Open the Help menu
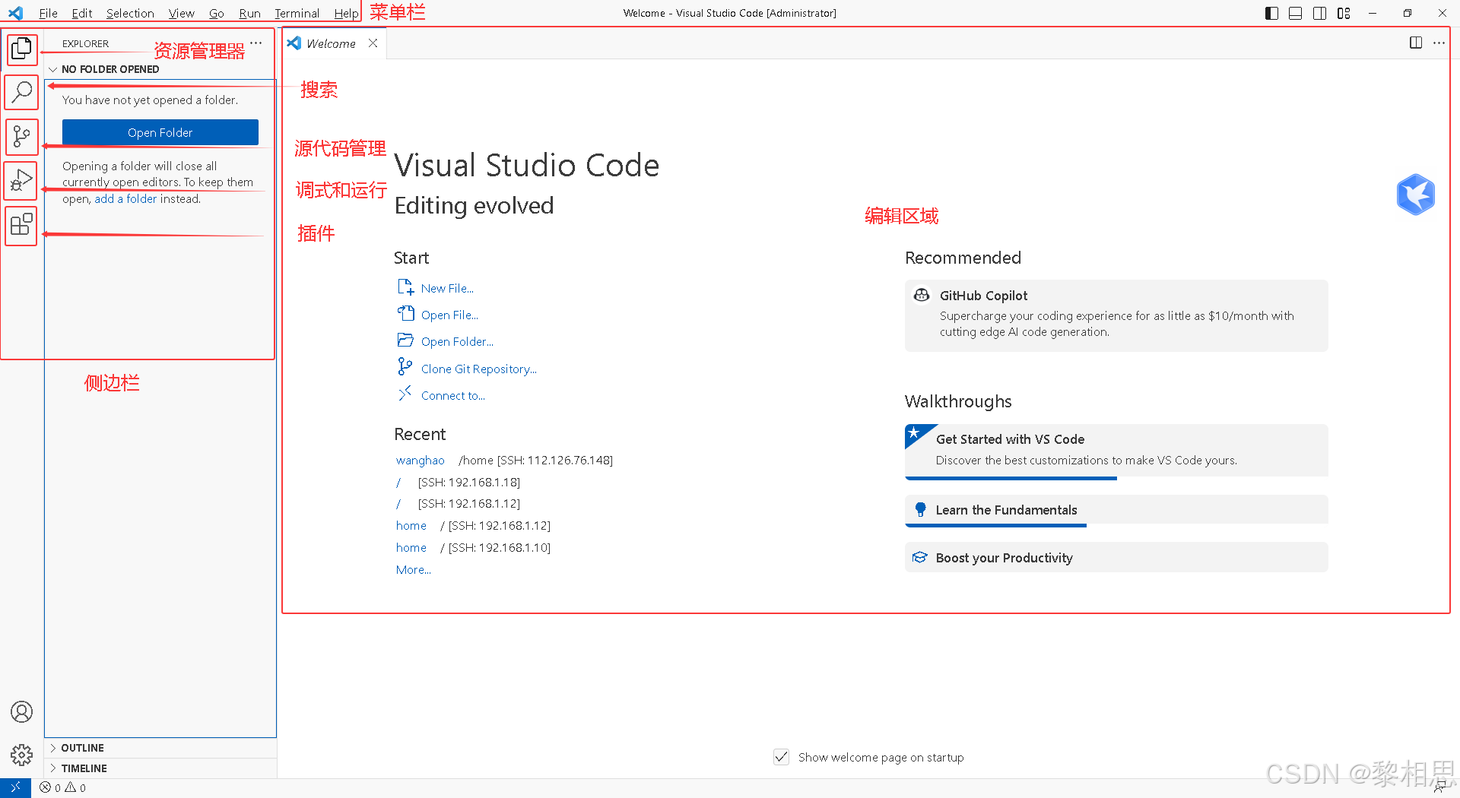This screenshot has height=798, width=1460. pos(346,13)
